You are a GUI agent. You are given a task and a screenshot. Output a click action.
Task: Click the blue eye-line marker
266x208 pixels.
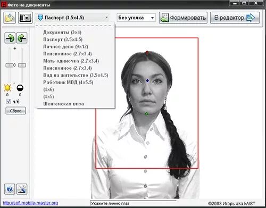pyautogui.click(x=147, y=81)
